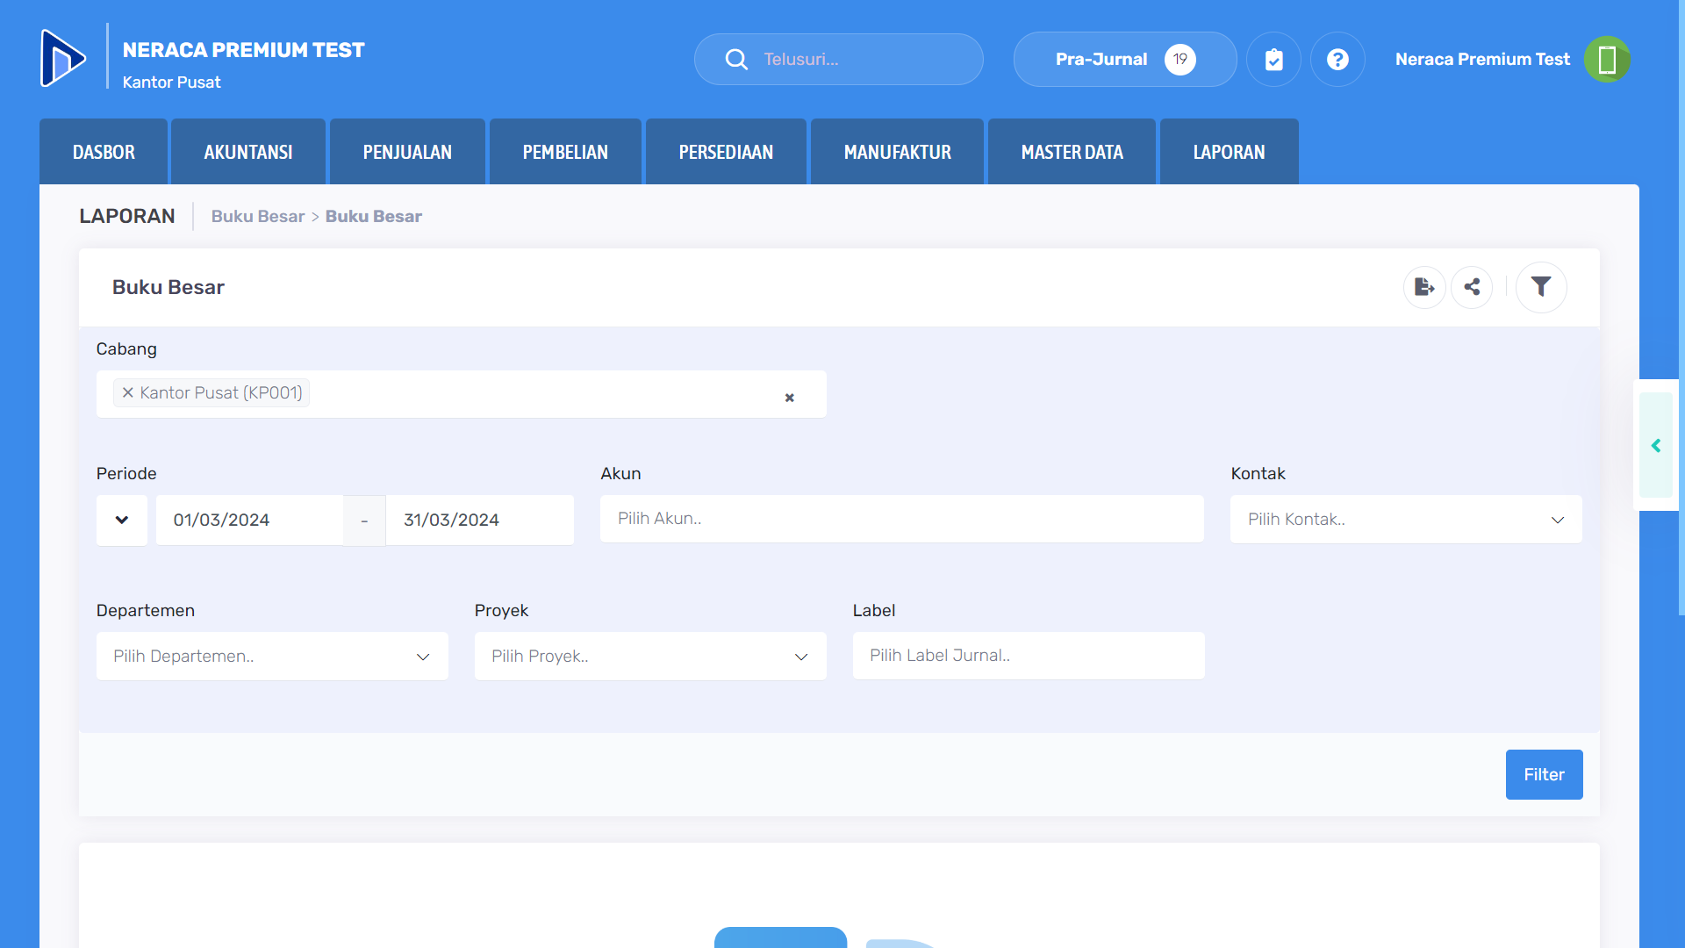Toggle the filter funnel icon

tap(1541, 287)
